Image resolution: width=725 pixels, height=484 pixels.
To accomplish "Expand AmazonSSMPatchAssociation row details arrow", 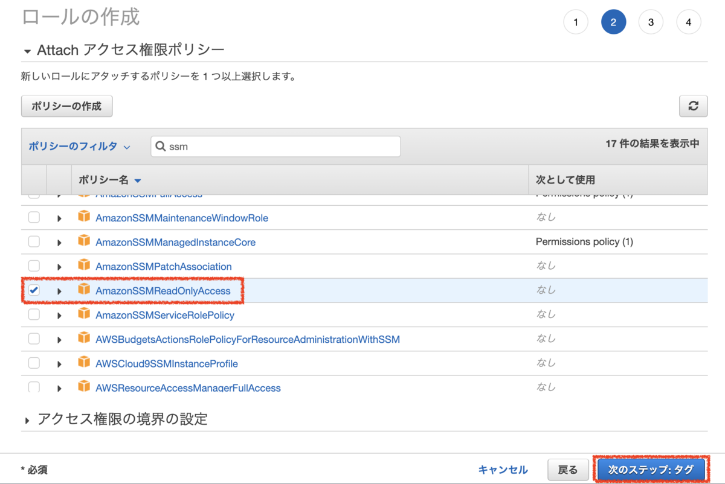I will [x=59, y=267].
